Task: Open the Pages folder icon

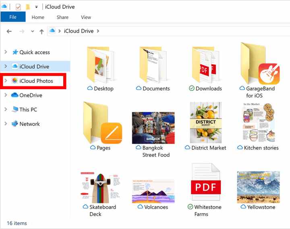Action: click(103, 123)
